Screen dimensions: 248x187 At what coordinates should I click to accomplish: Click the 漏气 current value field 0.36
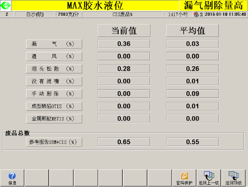(x=124, y=44)
